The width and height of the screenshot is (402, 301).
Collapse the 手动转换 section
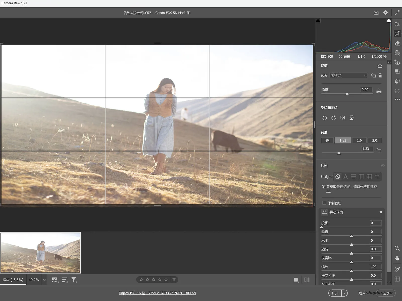[x=381, y=212]
